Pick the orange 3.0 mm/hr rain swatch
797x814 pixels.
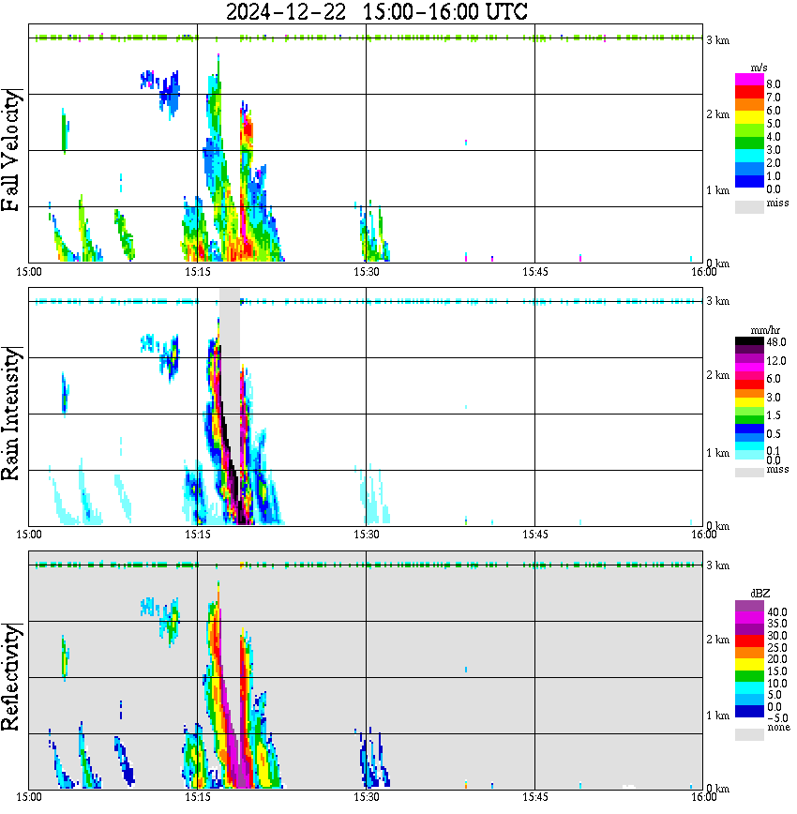[x=749, y=394]
